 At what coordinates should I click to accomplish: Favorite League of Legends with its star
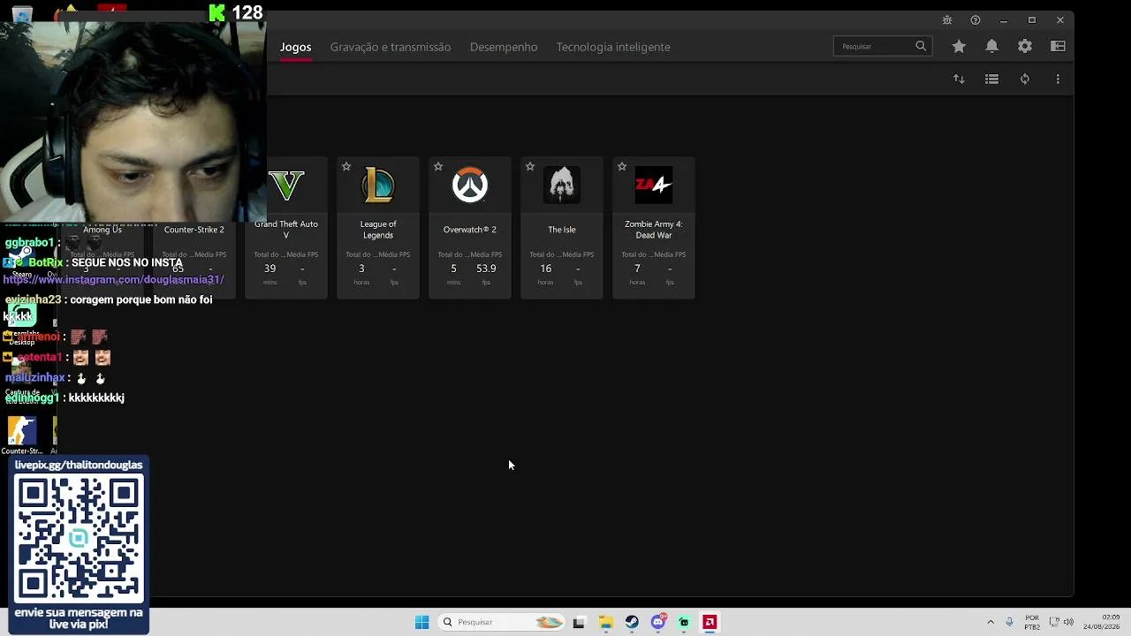[x=346, y=166]
